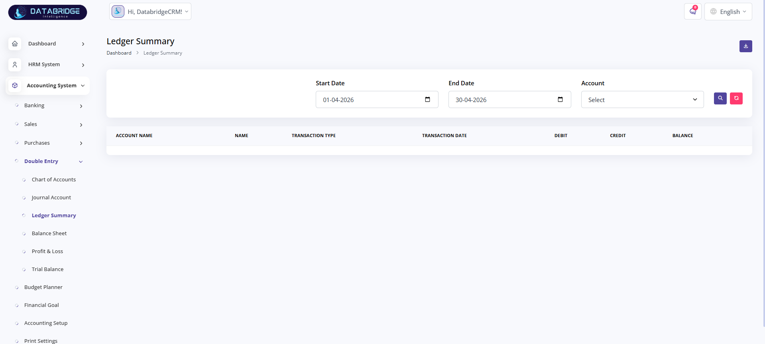This screenshot has width=765, height=344.
Task: Open Accounting Setup
Action: point(46,323)
